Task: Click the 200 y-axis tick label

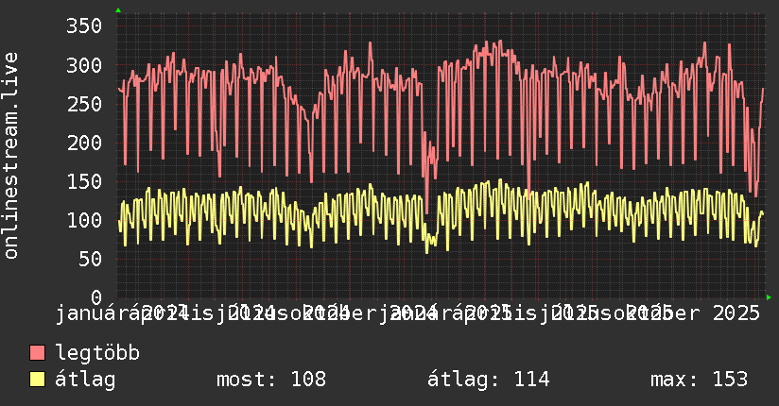Action: point(84,143)
